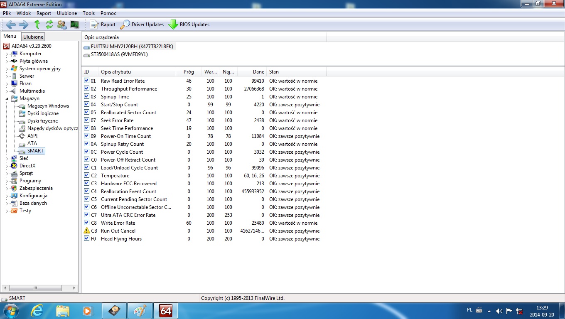
Task: Click the BIOS Updates button
Action: click(x=189, y=25)
